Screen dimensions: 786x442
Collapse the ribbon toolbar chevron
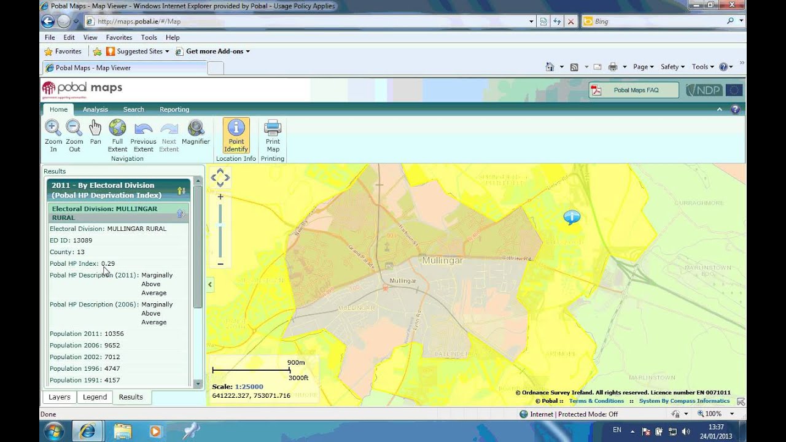pos(720,109)
